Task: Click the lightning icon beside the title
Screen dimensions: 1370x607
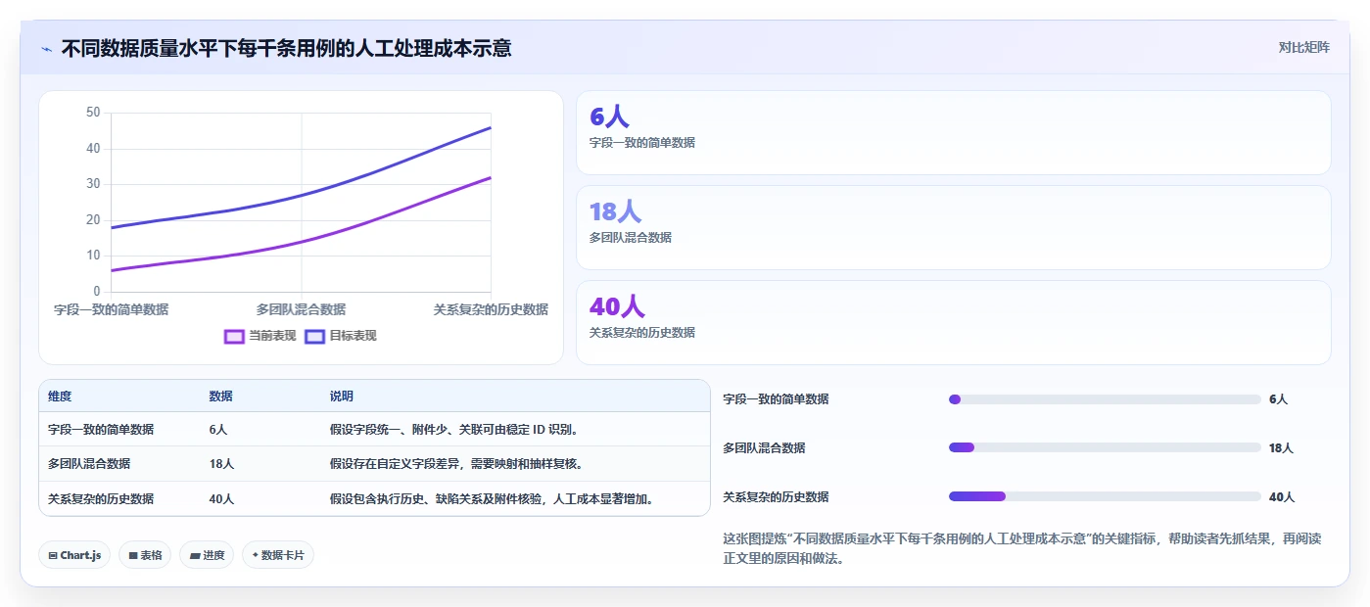Action: pos(47,49)
